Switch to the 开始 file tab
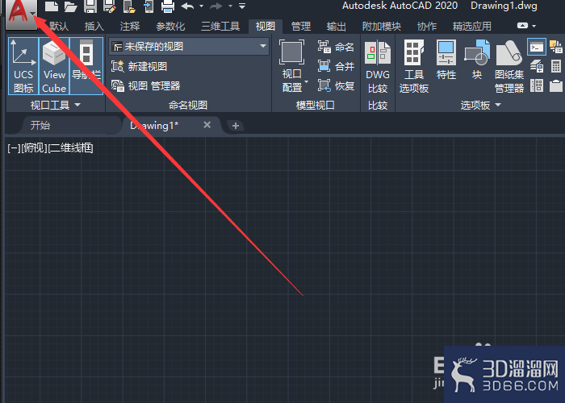 click(x=40, y=125)
